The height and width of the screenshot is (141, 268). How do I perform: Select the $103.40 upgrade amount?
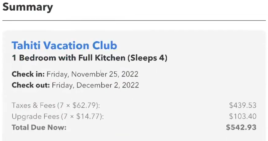pyautogui.click(x=243, y=117)
